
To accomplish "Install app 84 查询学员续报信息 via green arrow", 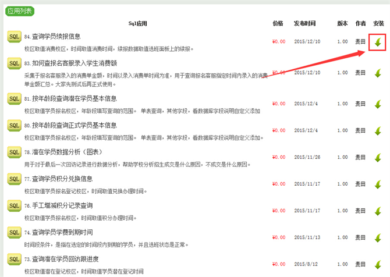I will 378,42.
